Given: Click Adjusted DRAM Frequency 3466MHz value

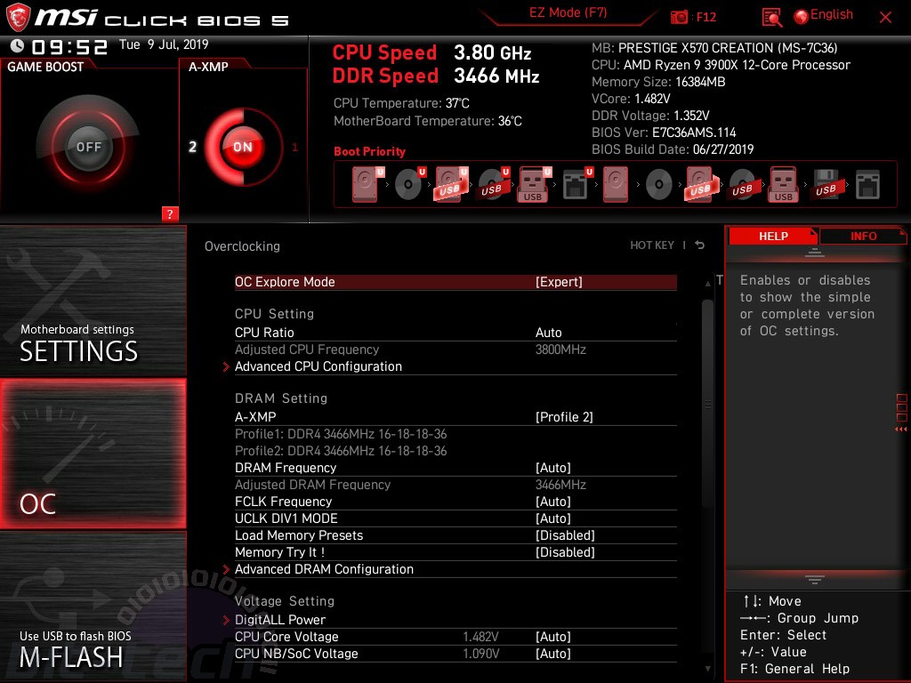Looking at the screenshot, I should [x=560, y=485].
